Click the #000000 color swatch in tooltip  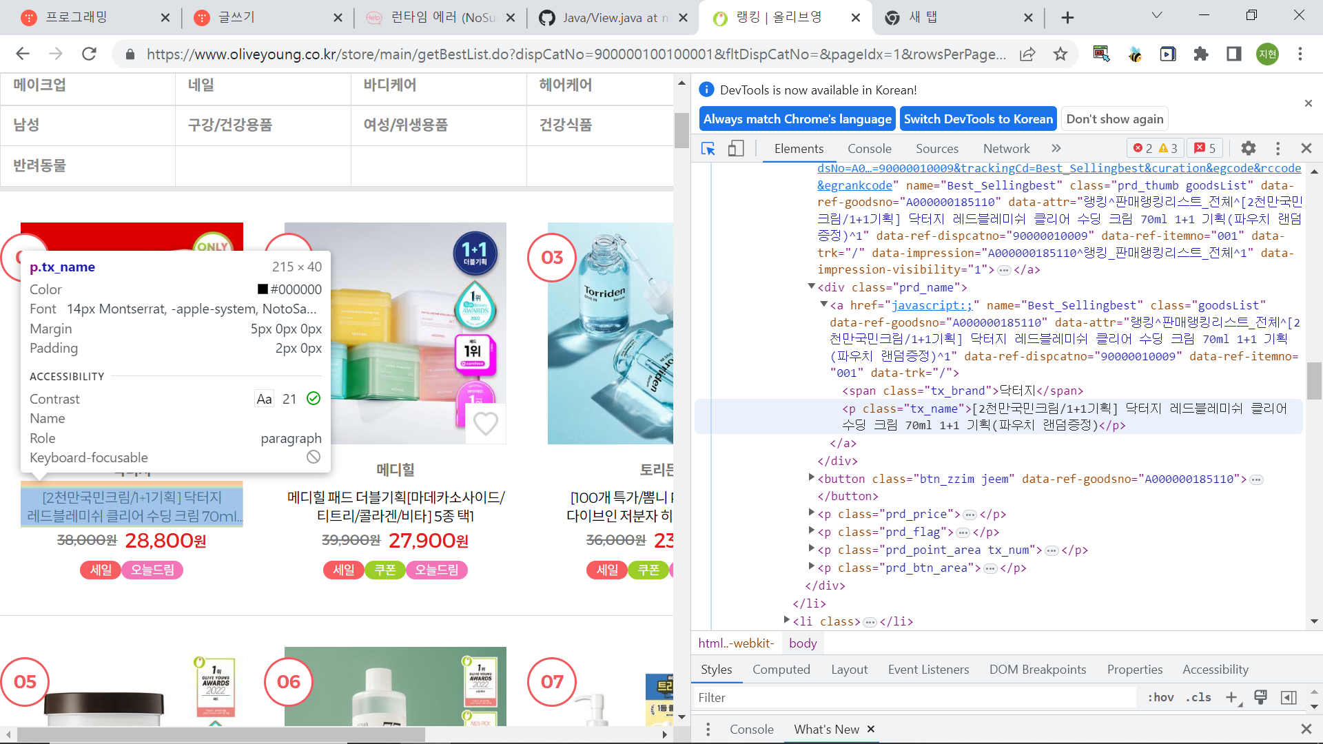263,289
